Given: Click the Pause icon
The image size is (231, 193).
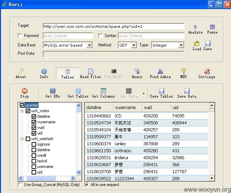Looking at the screenshot, I should 212,27.
